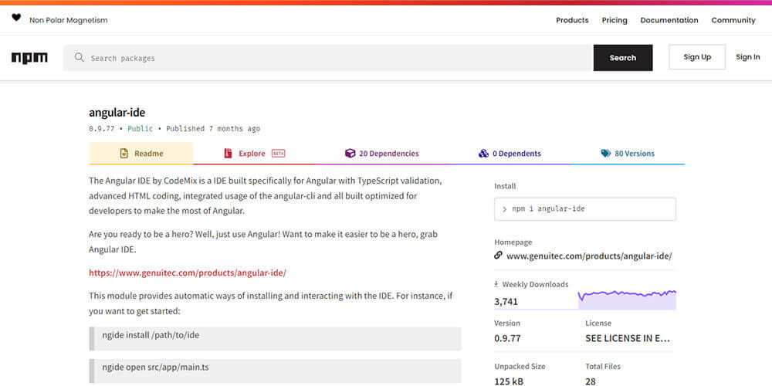The height and width of the screenshot is (386, 772).
Task: Click the Sign In link
Action: (x=748, y=57)
